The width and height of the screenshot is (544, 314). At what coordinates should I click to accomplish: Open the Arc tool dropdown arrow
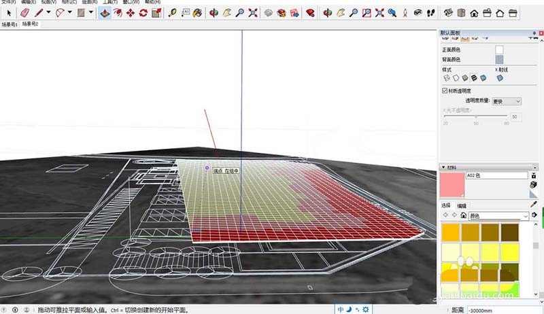(70, 12)
